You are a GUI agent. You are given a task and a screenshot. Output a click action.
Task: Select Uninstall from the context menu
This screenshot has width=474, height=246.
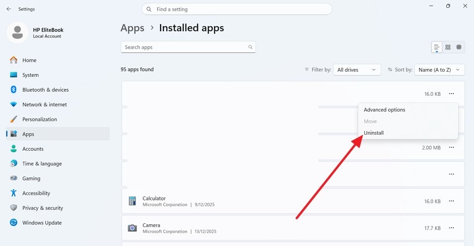[x=374, y=133]
